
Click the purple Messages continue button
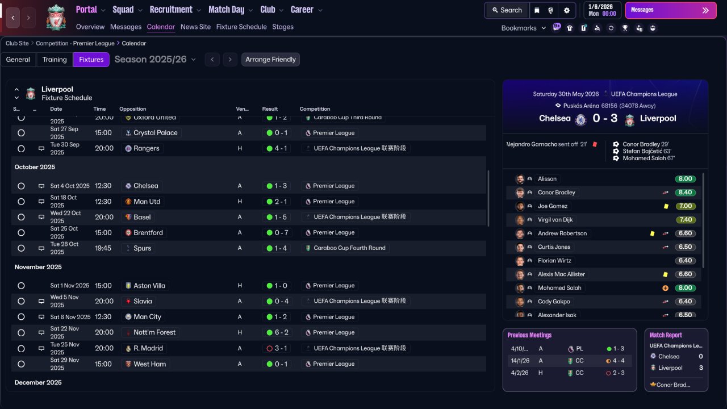[x=671, y=10]
